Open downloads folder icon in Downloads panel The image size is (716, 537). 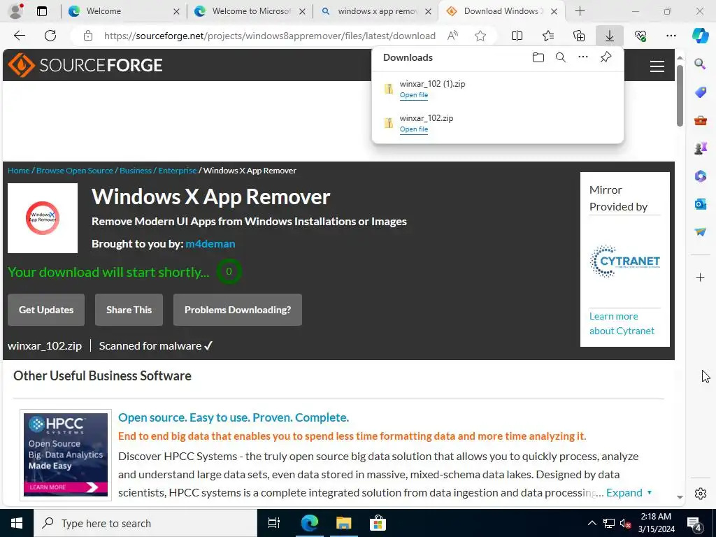tap(538, 57)
